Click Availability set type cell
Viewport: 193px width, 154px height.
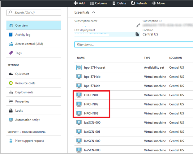(154, 67)
